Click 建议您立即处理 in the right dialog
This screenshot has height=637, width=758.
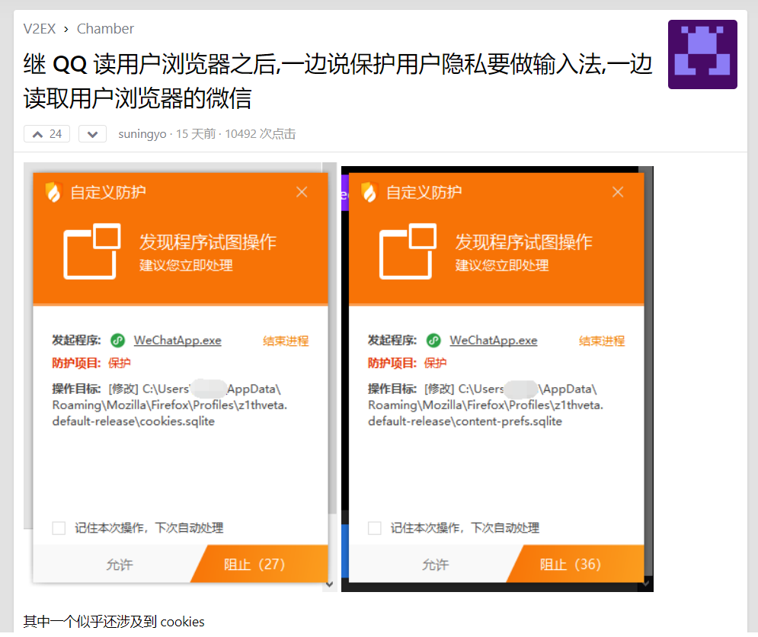502,265
